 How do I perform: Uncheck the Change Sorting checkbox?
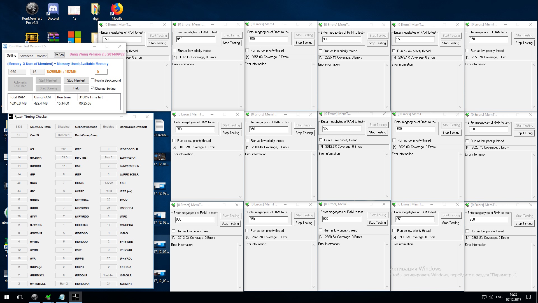click(x=93, y=89)
